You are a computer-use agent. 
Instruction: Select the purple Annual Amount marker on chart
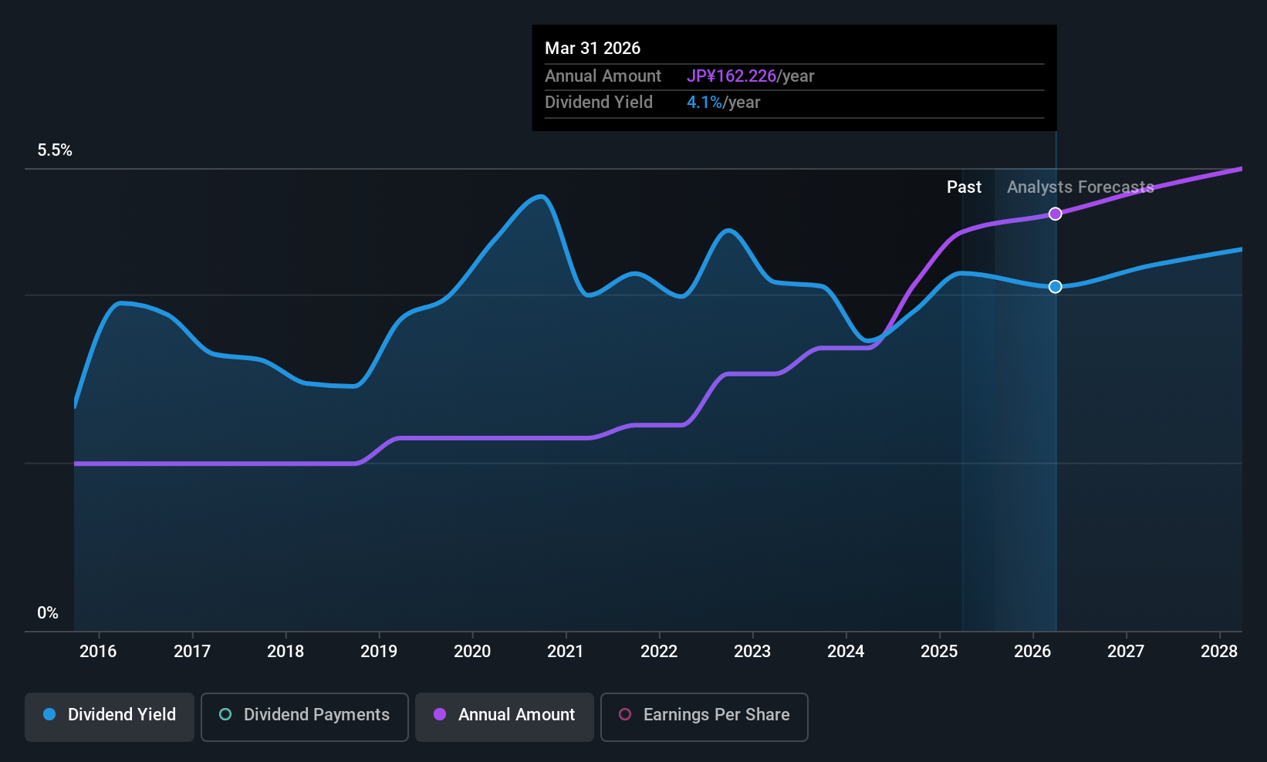1055,214
